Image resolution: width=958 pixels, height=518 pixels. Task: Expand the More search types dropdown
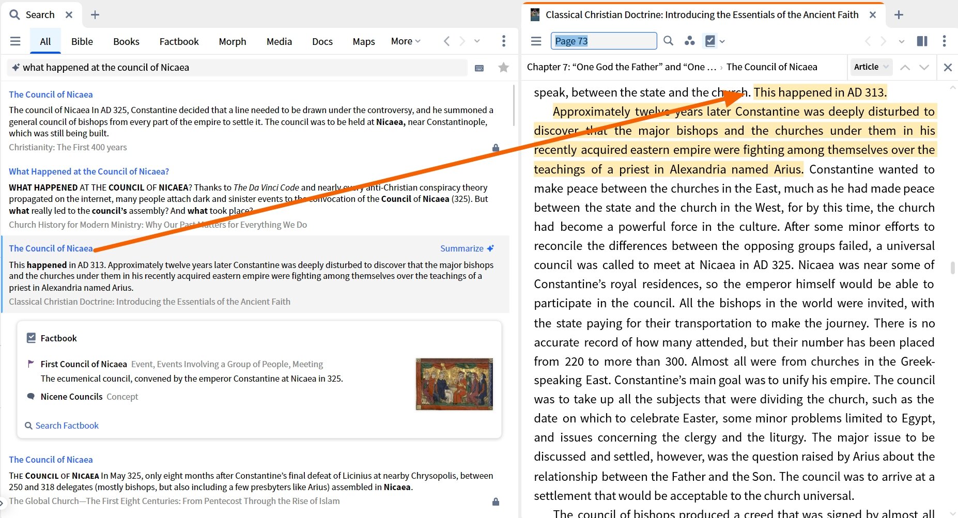(406, 41)
